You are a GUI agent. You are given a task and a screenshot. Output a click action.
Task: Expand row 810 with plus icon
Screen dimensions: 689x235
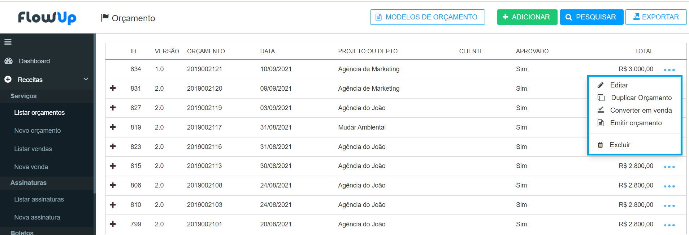coord(113,205)
